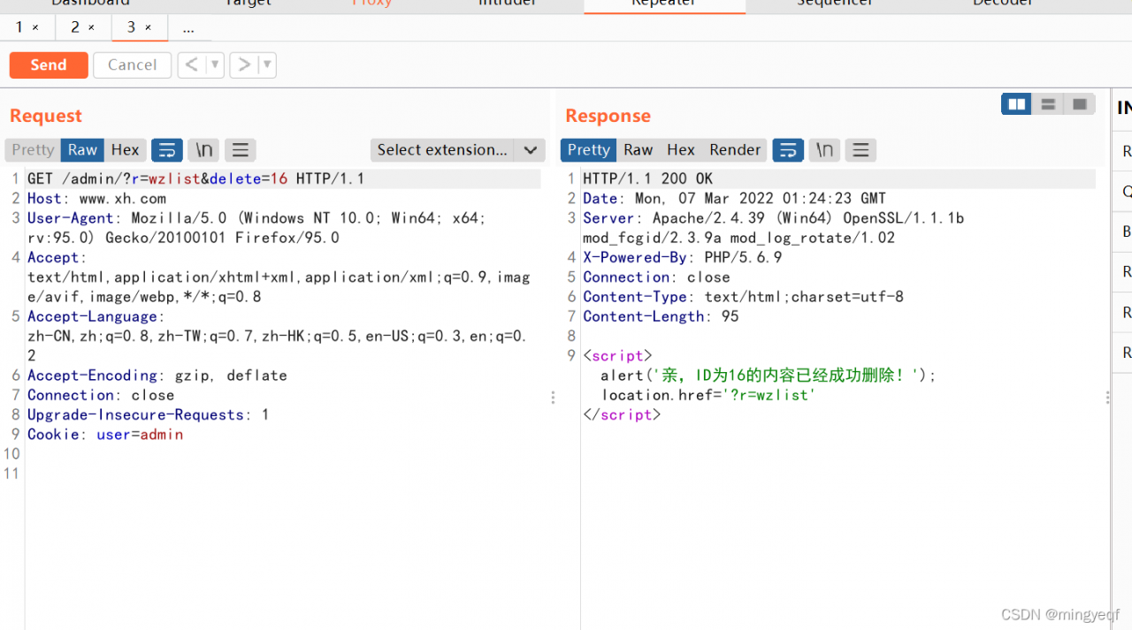Click the Content-Type: text/html header

[743, 297]
